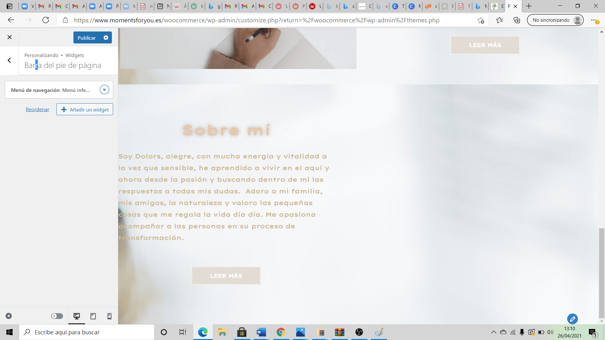Screen dimensions: 605x340
Task: Click the URL address bar
Action: coord(256,20)
